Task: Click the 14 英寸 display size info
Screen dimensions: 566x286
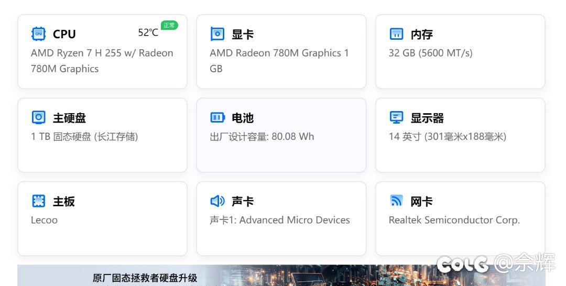Action: click(447, 137)
